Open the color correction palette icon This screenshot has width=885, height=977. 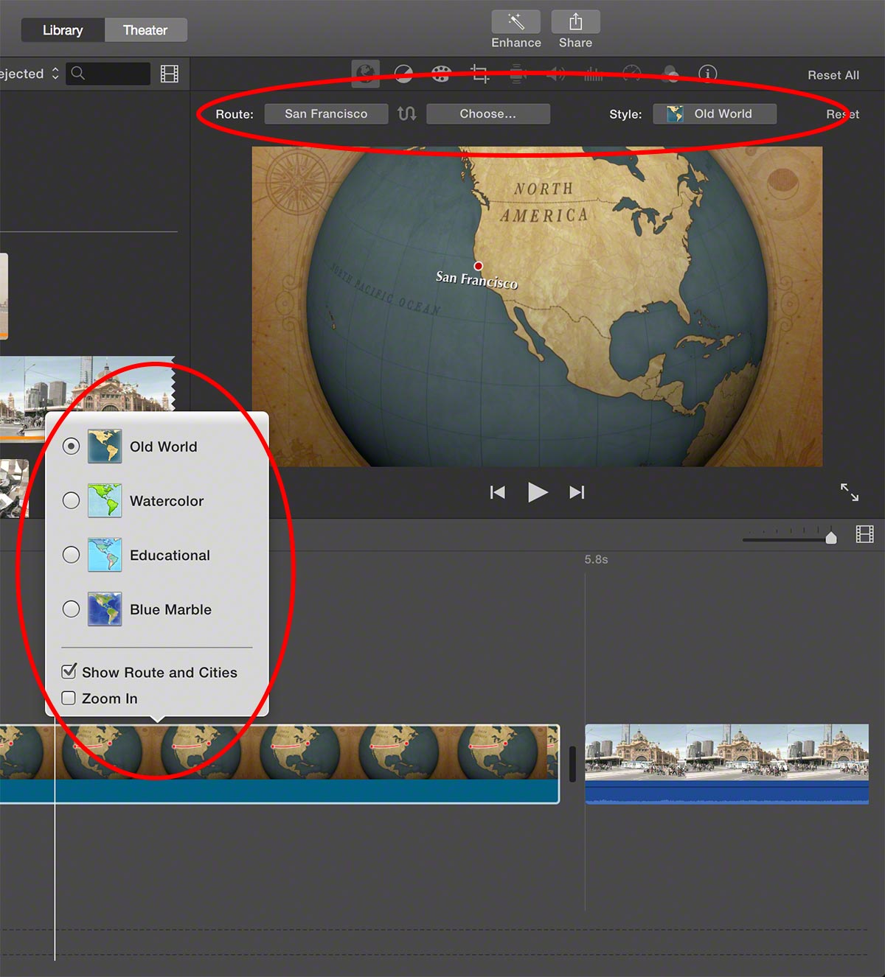point(441,74)
